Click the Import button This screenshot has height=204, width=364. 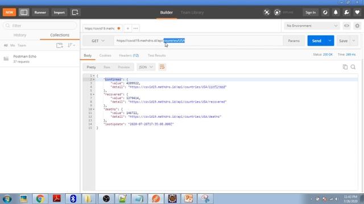coord(59,12)
